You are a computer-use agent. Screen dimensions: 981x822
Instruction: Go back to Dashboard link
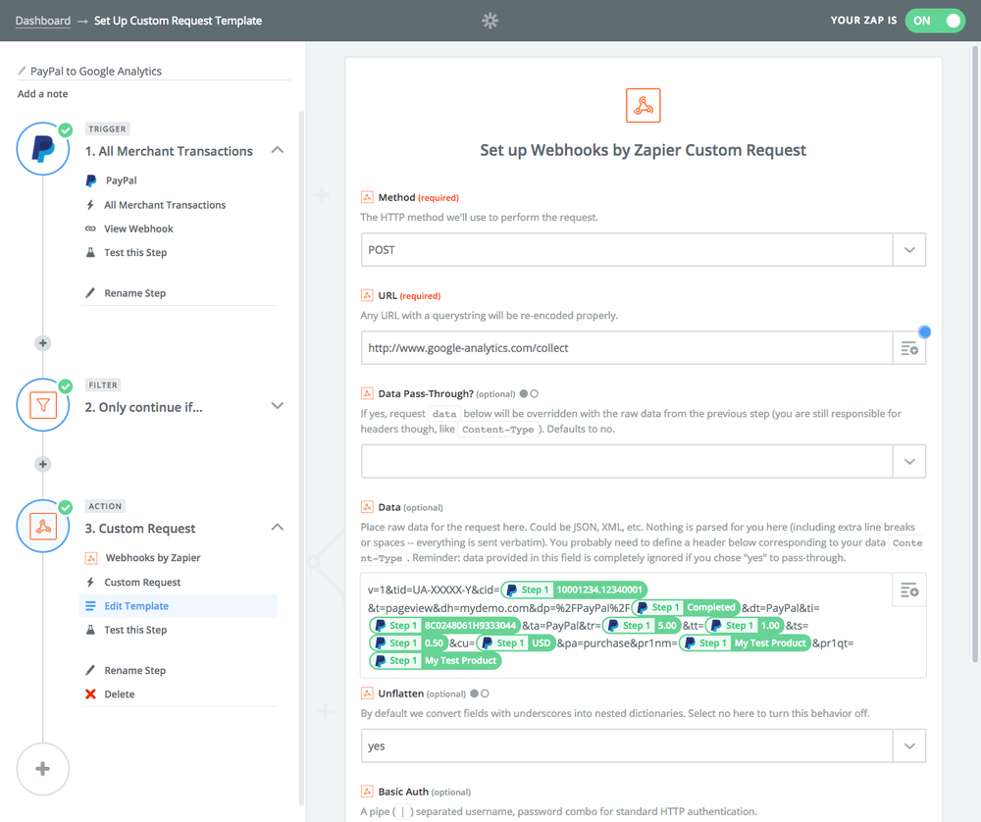42,21
